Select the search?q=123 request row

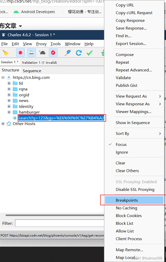coord(61,118)
